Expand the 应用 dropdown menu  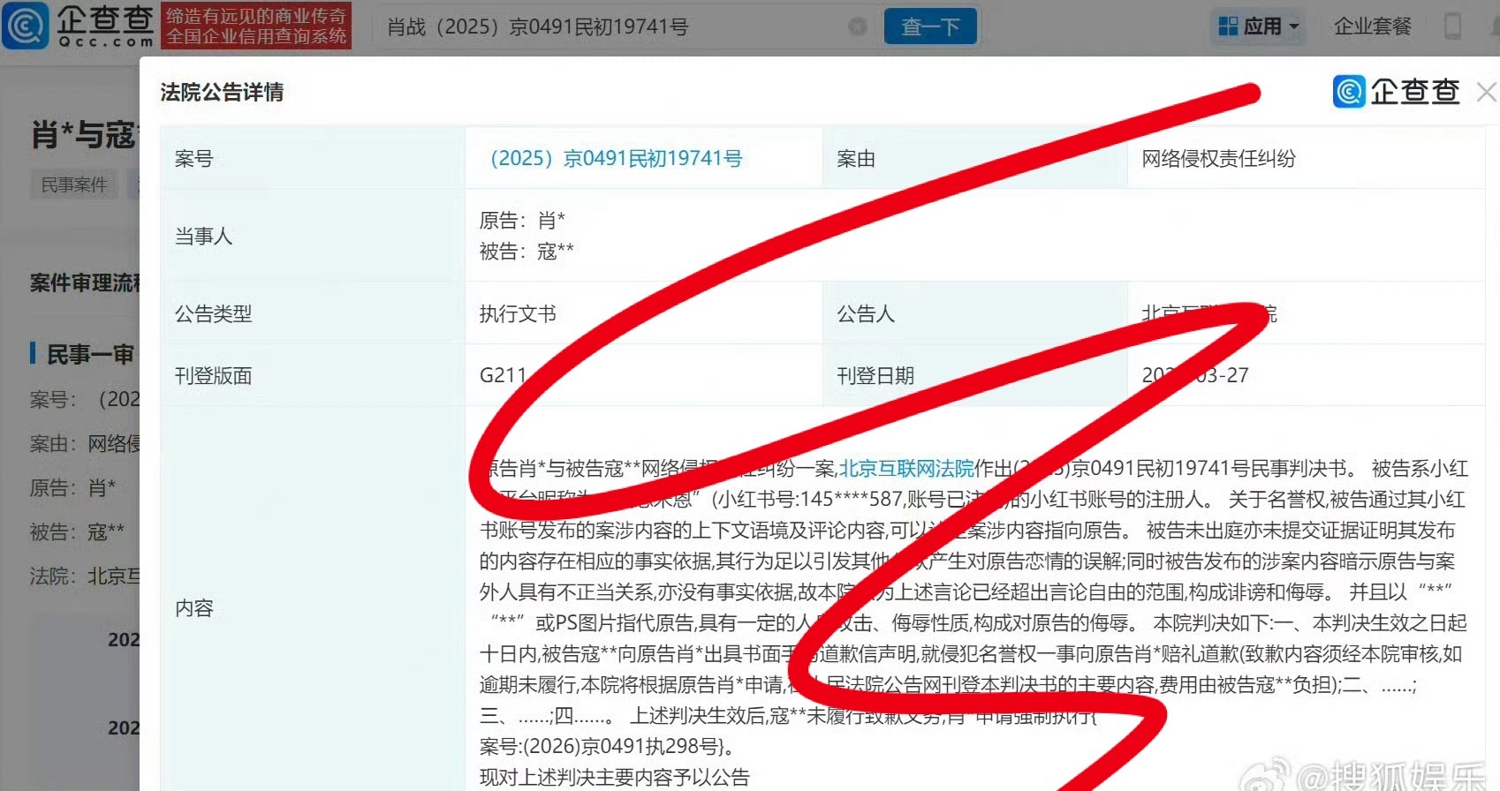point(1259,26)
